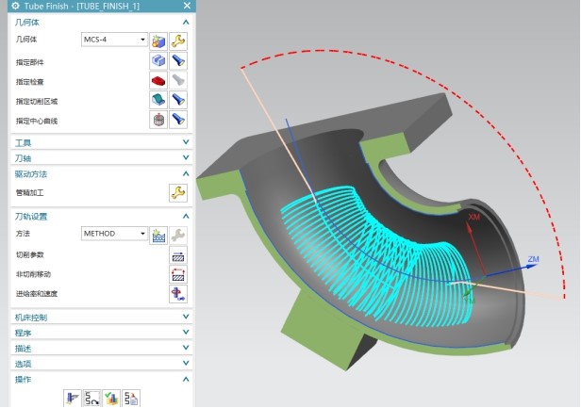Open the 进给率和速度 feeds and speeds icon
This screenshot has width=581, height=408.
(x=177, y=294)
